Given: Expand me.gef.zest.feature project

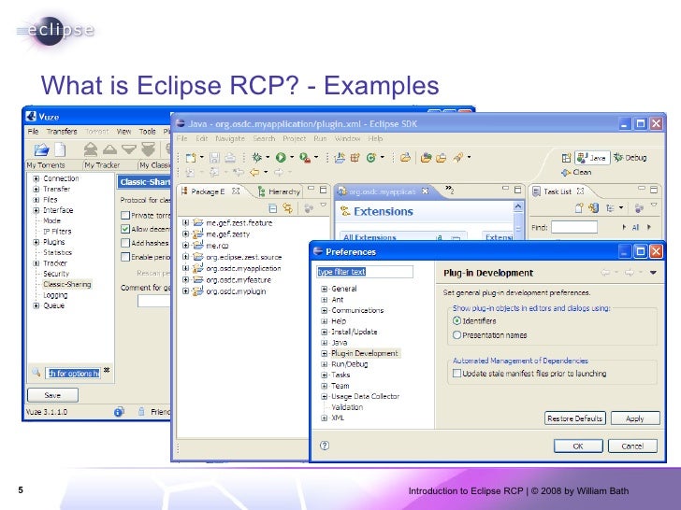Looking at the screenshot, I should point(185,222).
